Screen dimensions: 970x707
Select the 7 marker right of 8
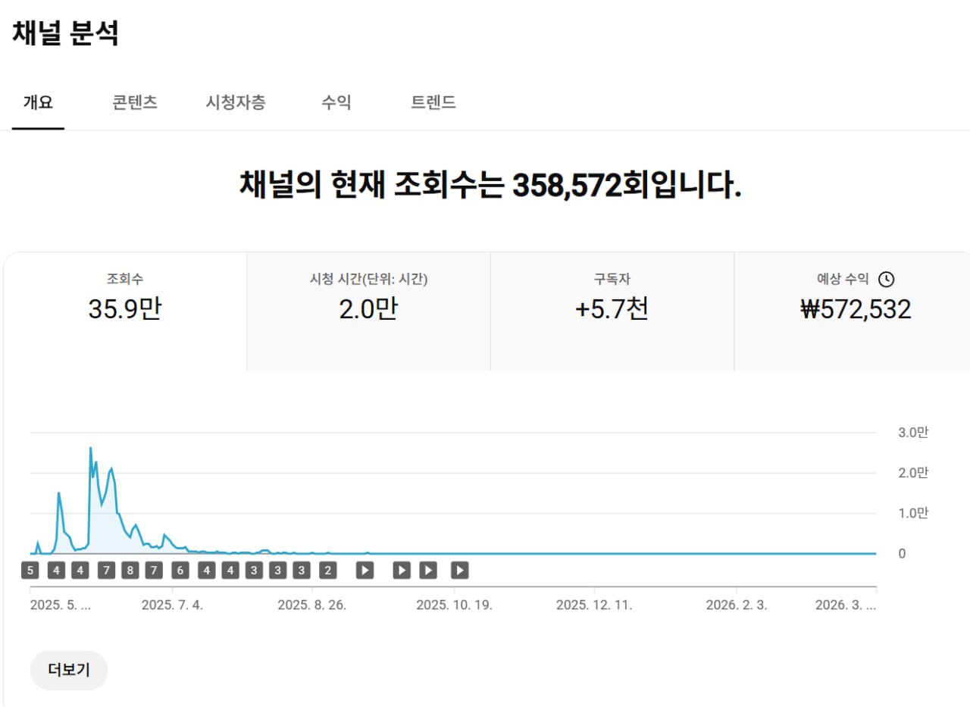tap(154, 571)
